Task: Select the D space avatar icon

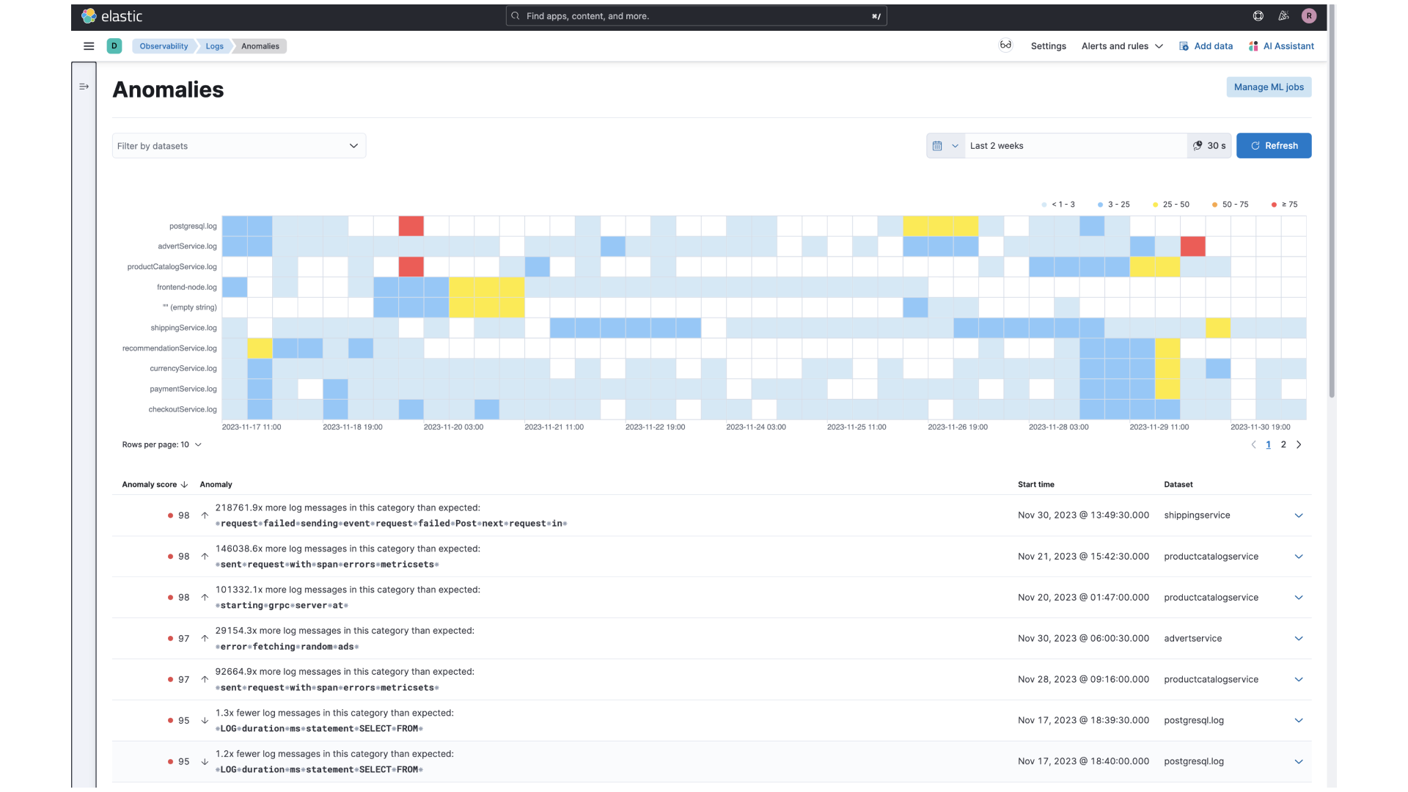Action: tap(114, 45)
